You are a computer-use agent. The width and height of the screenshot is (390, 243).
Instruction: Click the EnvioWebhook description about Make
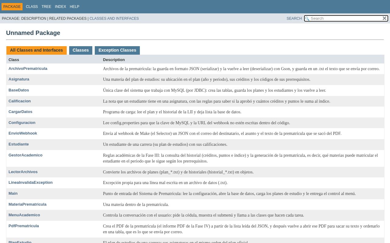(x=222, y=134)
